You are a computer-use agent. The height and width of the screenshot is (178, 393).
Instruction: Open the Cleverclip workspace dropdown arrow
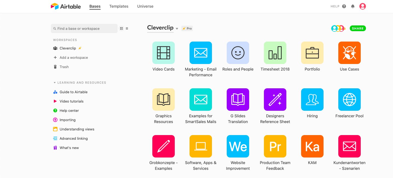point(177,29)
